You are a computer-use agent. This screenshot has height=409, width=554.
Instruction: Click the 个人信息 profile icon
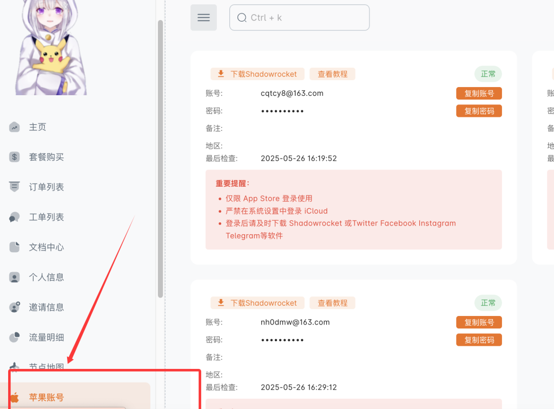point(15,277)
